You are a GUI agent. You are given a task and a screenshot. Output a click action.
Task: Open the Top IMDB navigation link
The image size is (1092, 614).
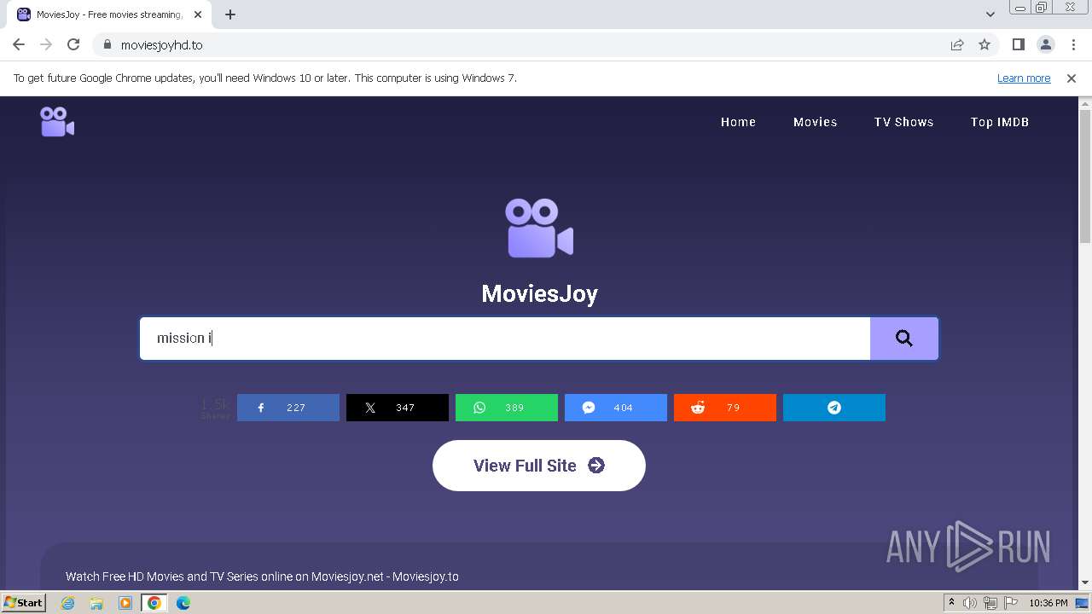click(1000, 122)
